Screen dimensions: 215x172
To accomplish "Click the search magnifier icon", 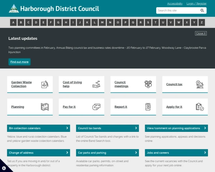I will 202,10.
